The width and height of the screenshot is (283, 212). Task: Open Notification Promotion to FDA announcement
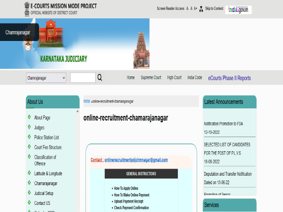tap(225, 123)
